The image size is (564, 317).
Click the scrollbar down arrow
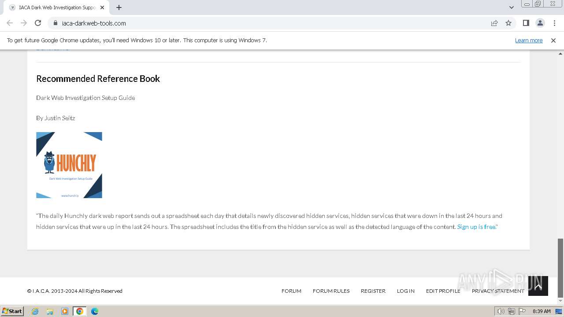pyautogui.click(x=560, y=302)
